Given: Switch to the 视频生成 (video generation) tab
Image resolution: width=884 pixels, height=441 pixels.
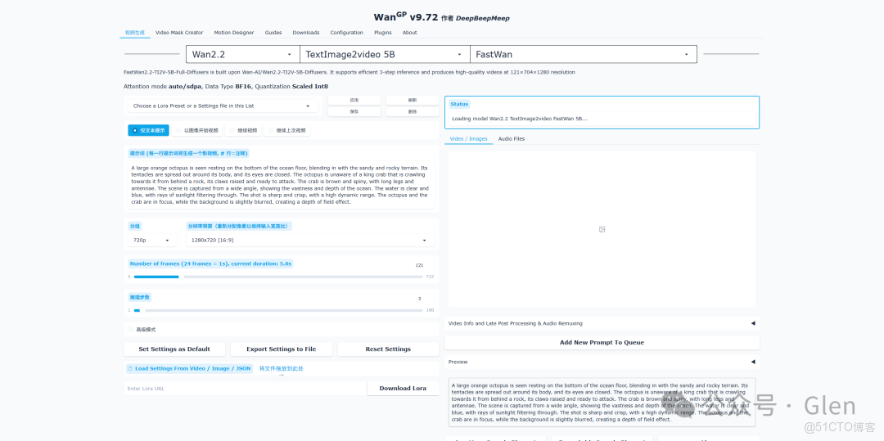Looking at the screenshot, I should (135, 33).
